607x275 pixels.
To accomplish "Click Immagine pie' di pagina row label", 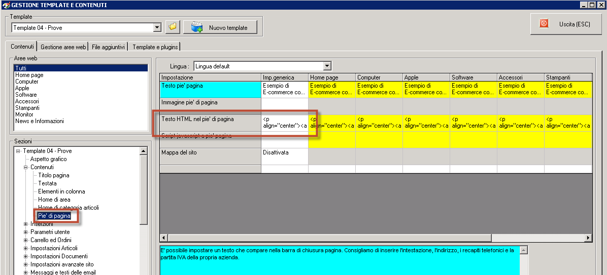I will click(210, 106).
